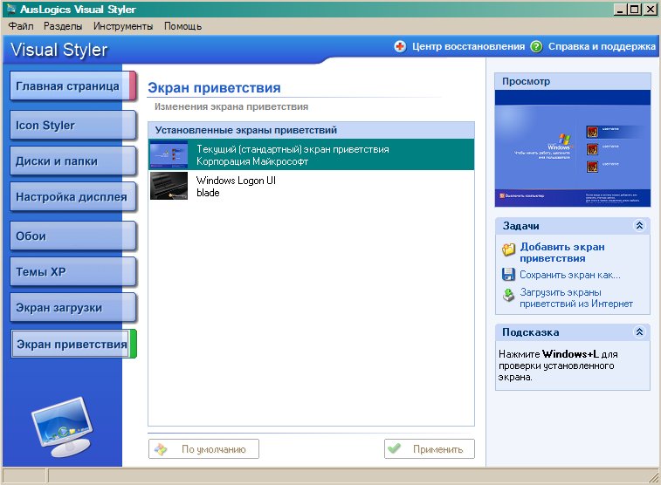Click the download icon for Загрузить экраны
661x485 pixels.
(509, 295)
